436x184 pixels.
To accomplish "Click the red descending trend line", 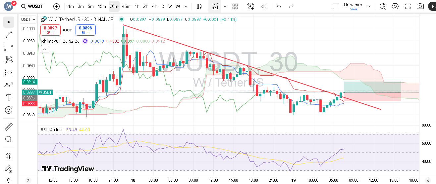I will click(252, 67).
